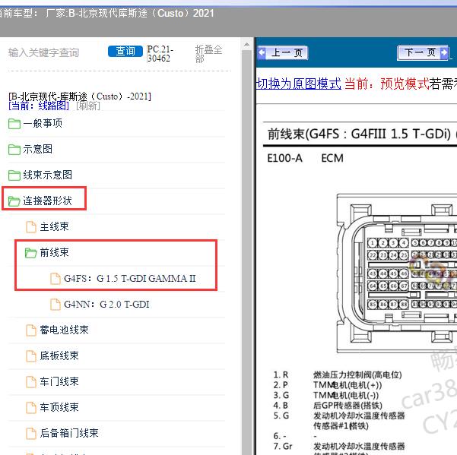Click the left arrow icon on 上一页
Screen dimensions: 457x455
click(x=262, y=52)
